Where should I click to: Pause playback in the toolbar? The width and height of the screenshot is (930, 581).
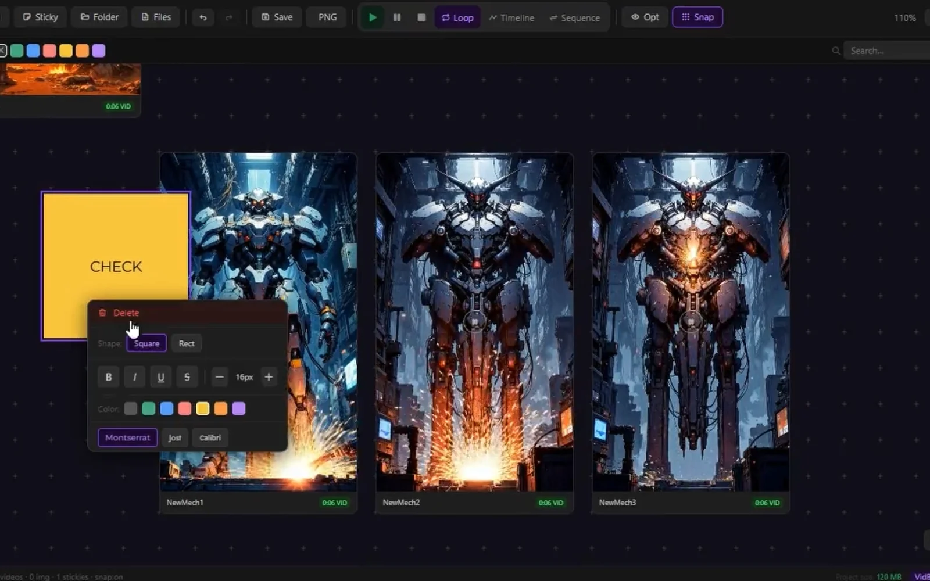coord(397,17)
